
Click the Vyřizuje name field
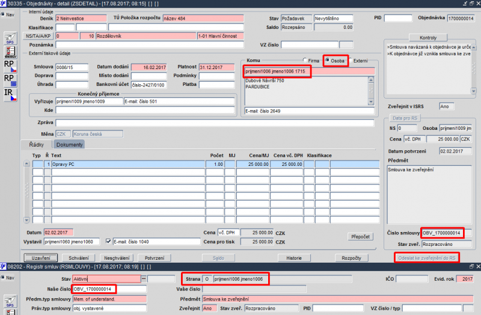89,101
